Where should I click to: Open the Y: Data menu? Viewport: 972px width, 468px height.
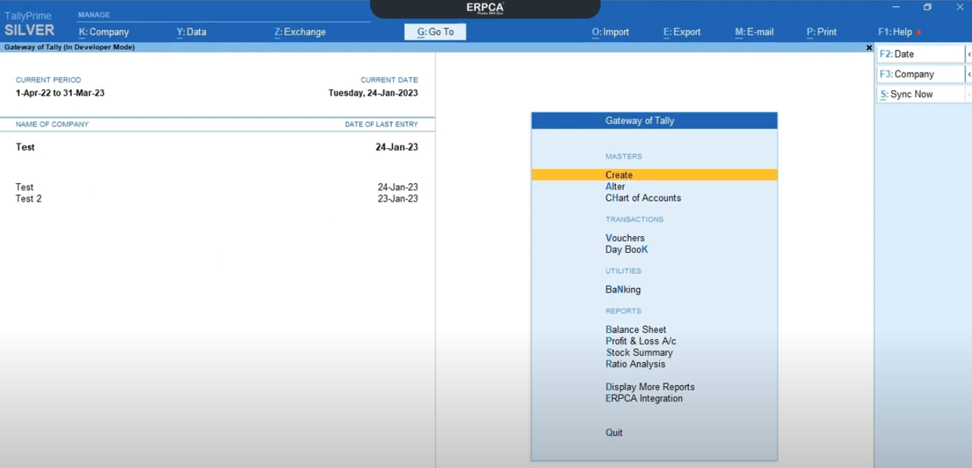[x=192, y=32]
